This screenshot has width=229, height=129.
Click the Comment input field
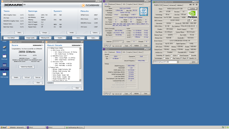point(67,83)
